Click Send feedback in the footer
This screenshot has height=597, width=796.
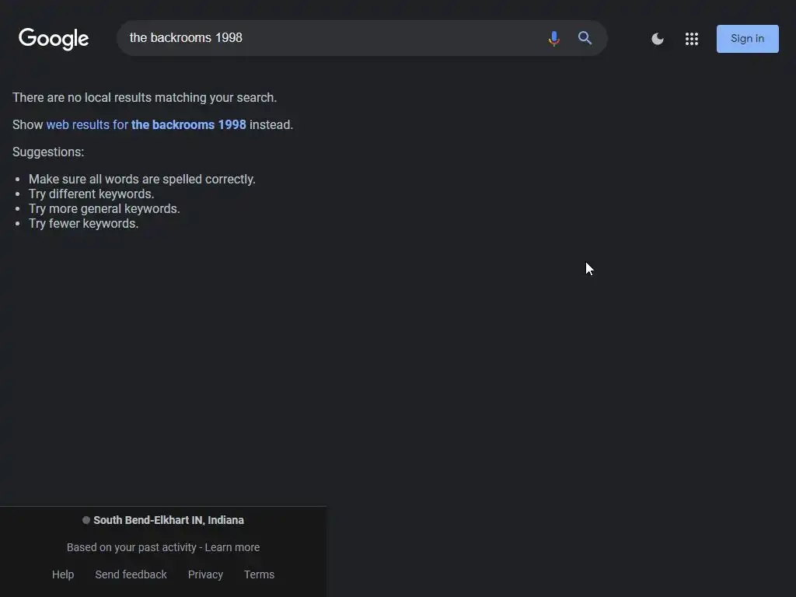[x=131, y=574]
